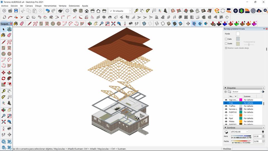Open tag details arrow next to Buscar

[x=263, y=92]
